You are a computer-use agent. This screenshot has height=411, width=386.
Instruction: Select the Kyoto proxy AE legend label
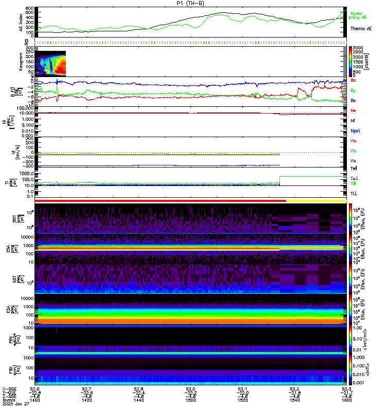(x=358, y=15)
